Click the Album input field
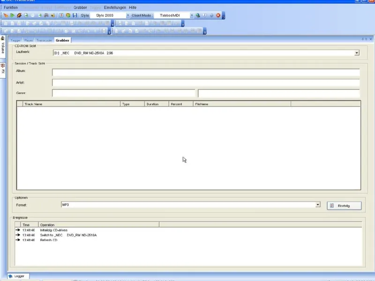 (x=206, y=72)
